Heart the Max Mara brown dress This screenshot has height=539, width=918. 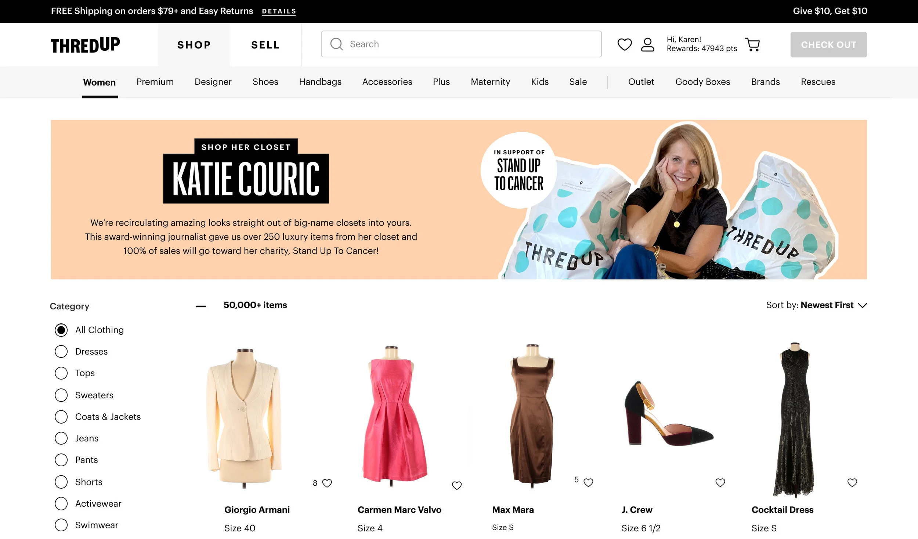click(588, 482)
